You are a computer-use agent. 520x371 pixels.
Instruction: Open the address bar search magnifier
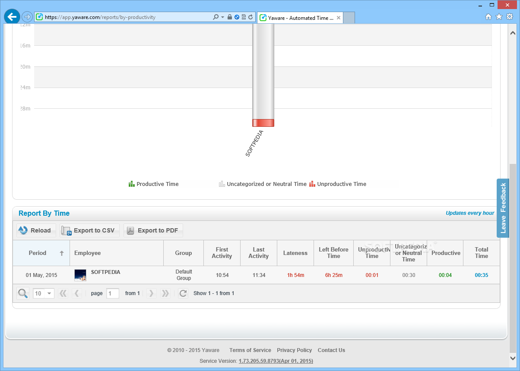pyautogui.click(x=216, y=17)
